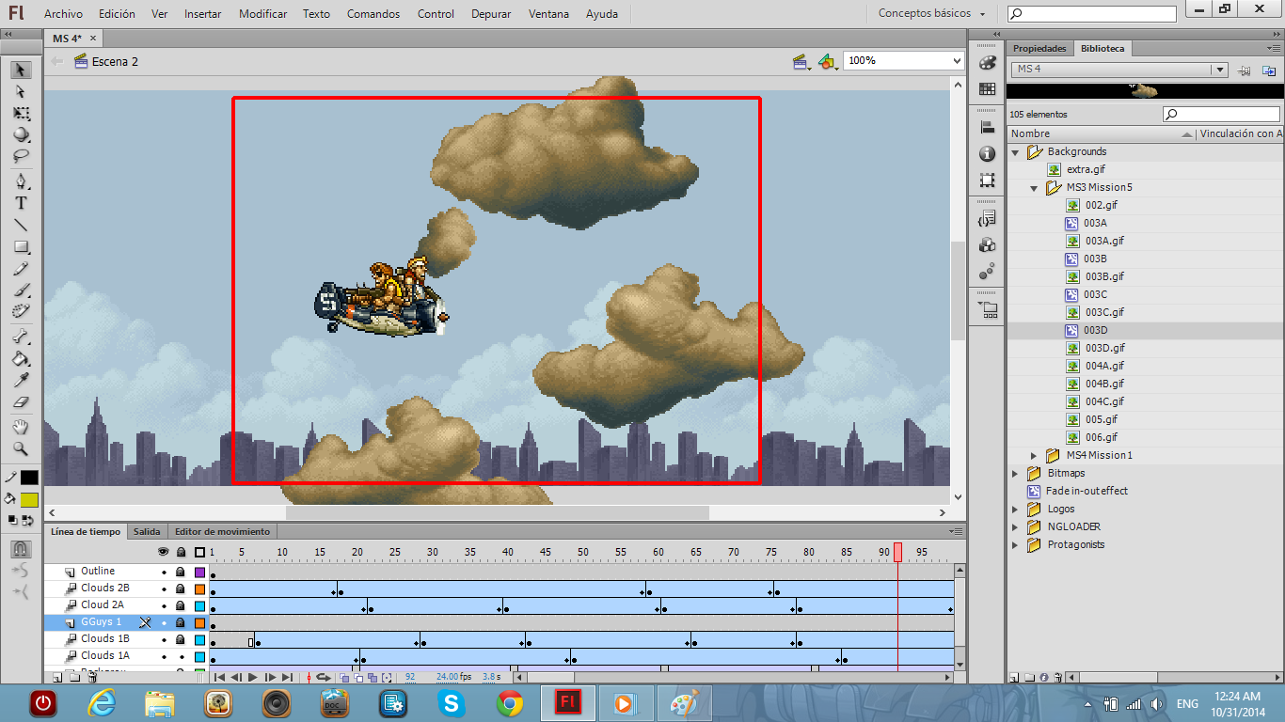Click the Edit Symbols icon above stage
Screen dimensions: 1285x722
pyautogui.click(x=827, y=61)
